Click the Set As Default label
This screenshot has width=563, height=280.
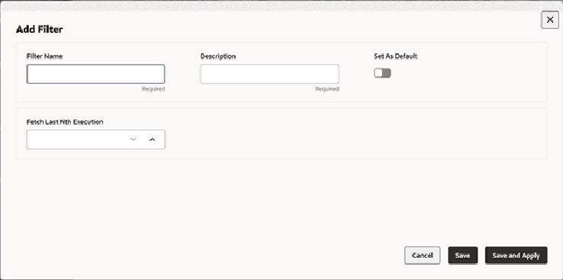(396, 56)
